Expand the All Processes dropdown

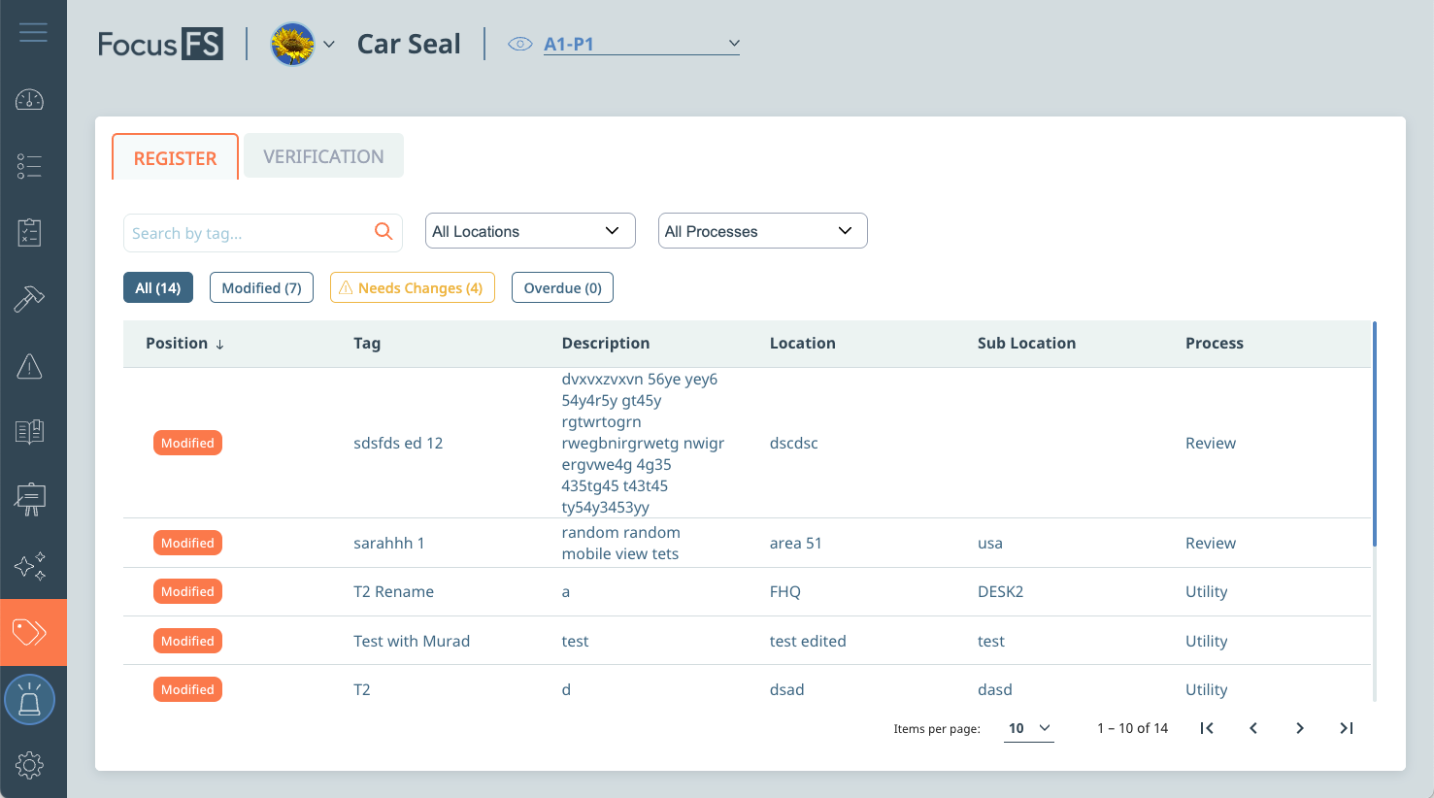click(x=762, y=231)
